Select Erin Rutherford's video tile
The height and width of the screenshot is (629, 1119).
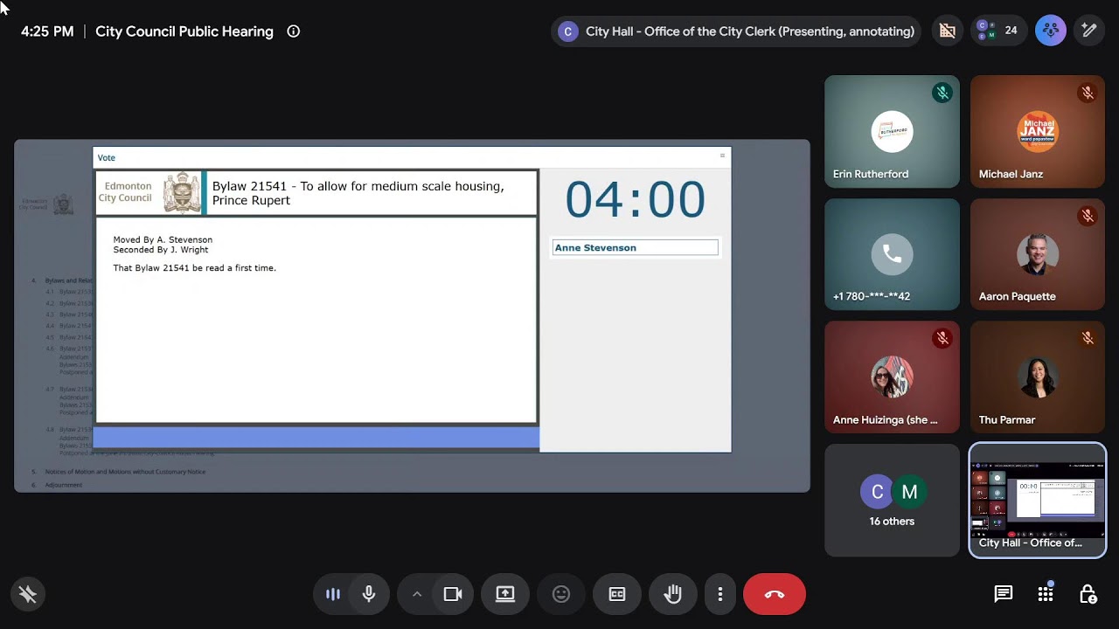click(x=892, y=131)
